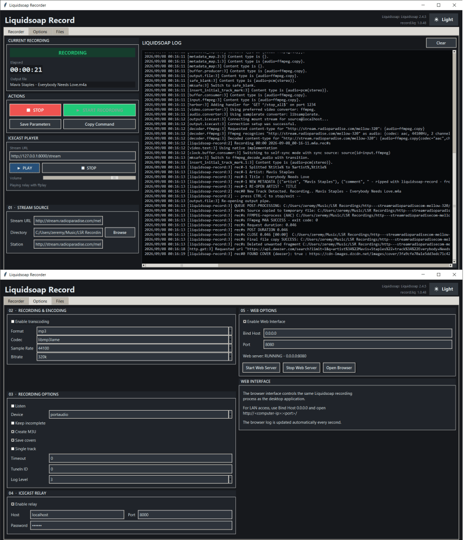Click the log's scroll-left arrow

[x=144, y=266]
